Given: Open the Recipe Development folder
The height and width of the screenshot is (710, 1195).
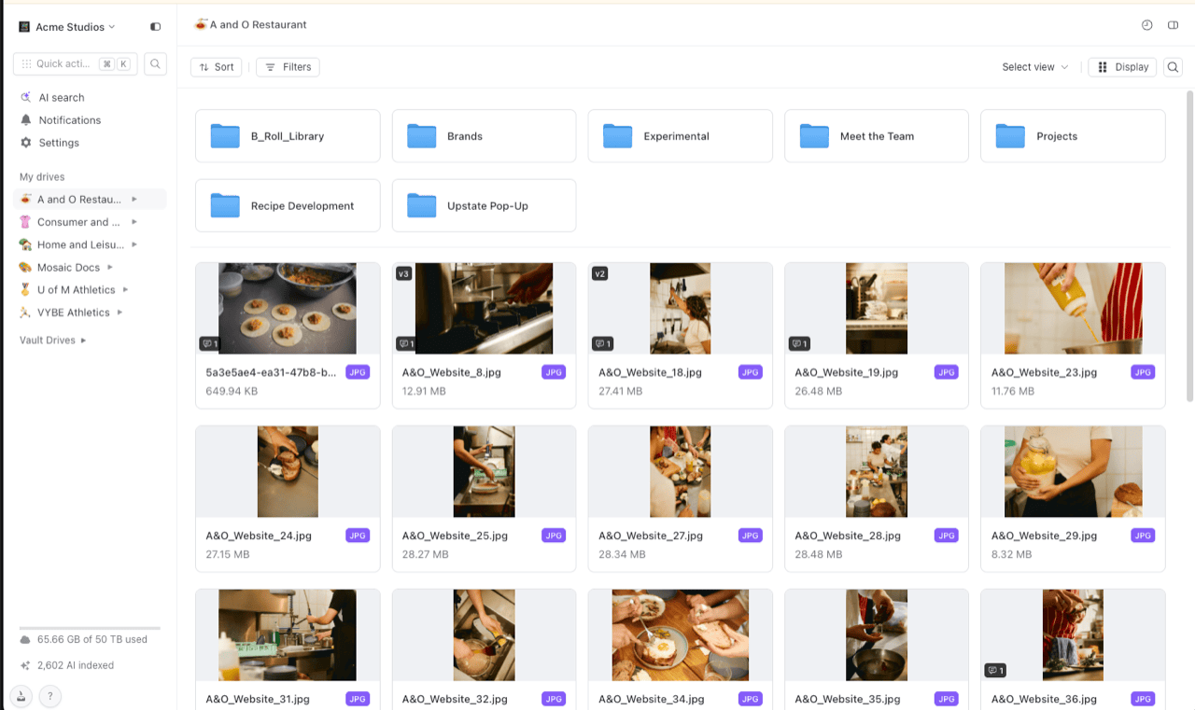Looking at the screenshot, I should [288, 206].
